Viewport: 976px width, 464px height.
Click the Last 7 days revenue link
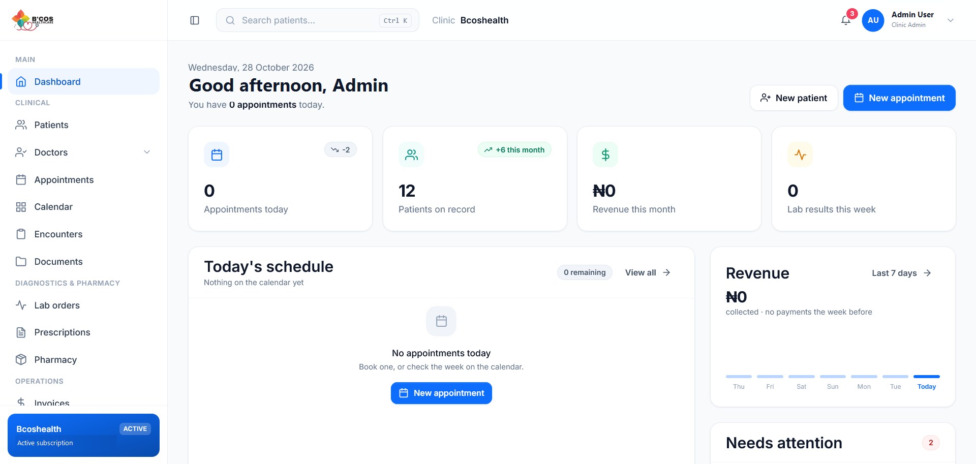(x=902, y=273)
